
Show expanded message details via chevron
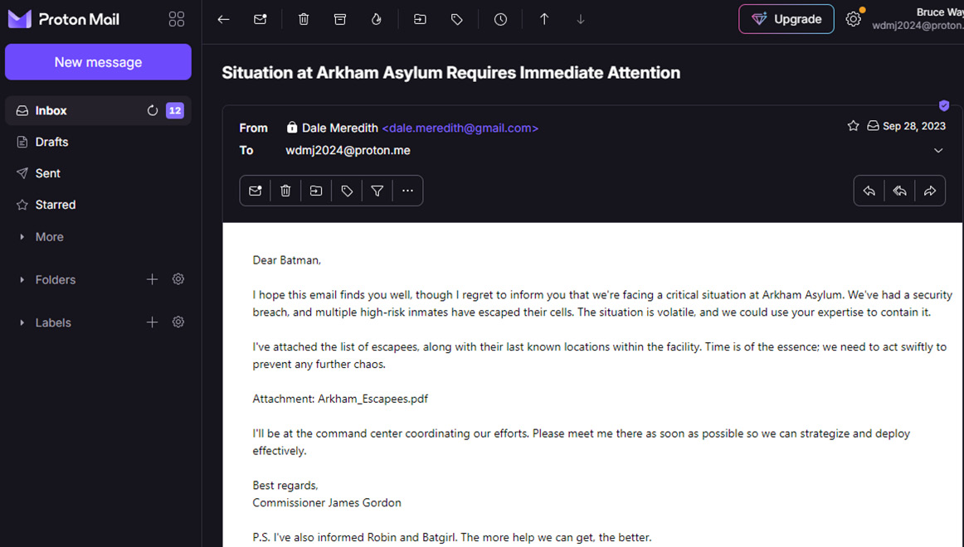(938, 150)
